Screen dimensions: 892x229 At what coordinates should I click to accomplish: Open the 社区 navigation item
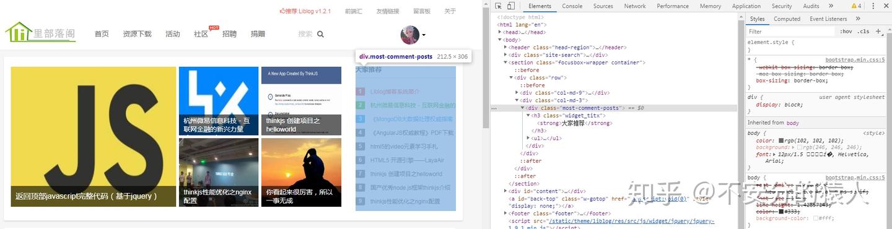[x=201, y=34]
